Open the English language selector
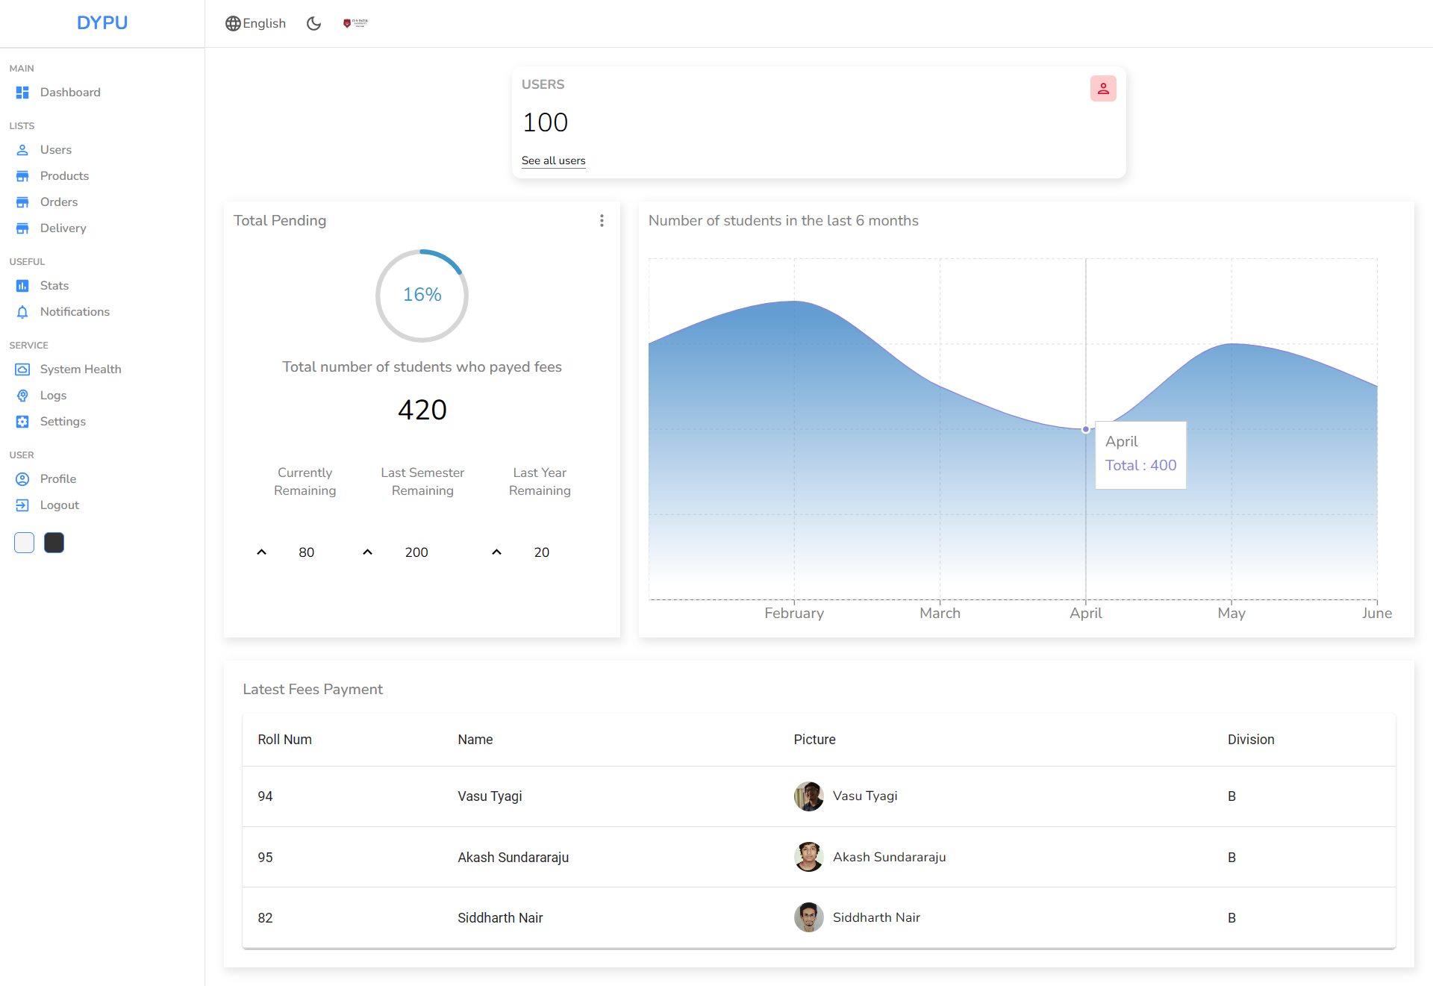 (x=255, y=23)
